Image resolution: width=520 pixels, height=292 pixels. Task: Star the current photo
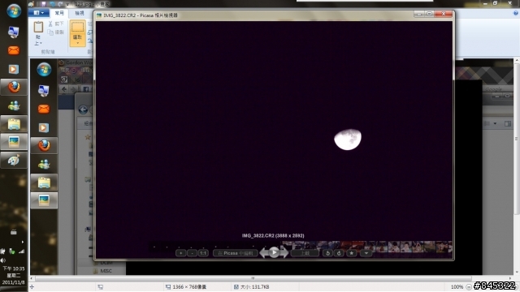(x=352, y=253)
